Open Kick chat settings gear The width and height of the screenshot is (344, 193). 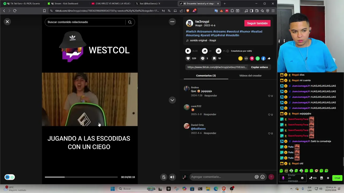[x=328, y=178]
